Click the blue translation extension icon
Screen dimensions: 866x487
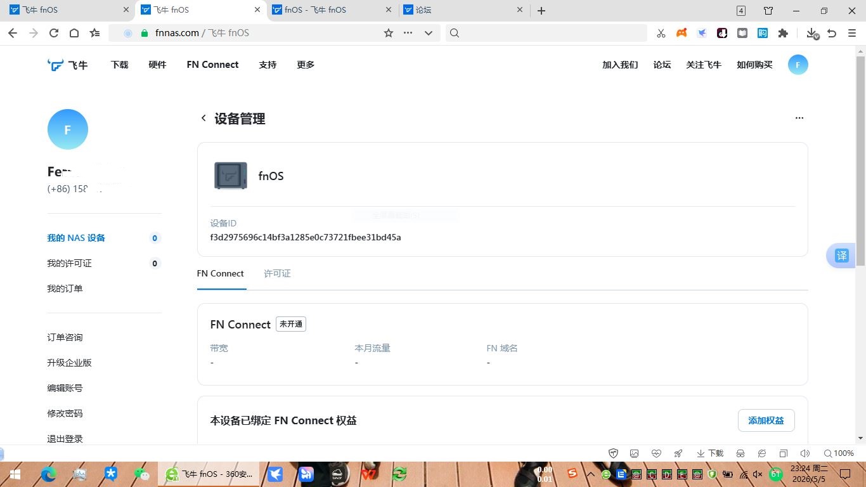tap(763, 33)
